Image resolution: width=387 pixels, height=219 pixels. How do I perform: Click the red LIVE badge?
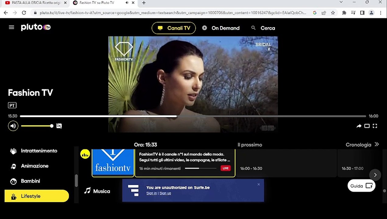click(225, 168)
